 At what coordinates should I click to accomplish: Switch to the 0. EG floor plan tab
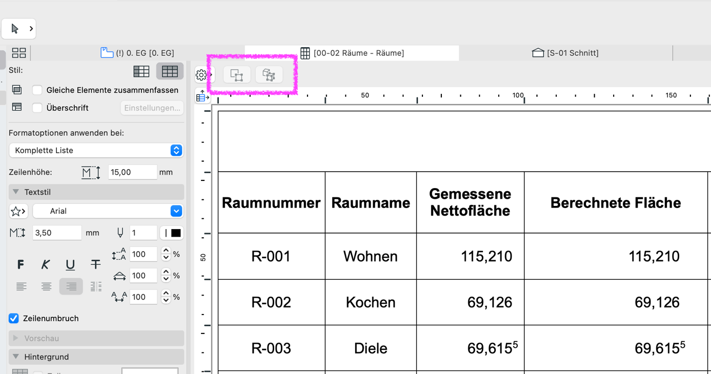point(137,53)
